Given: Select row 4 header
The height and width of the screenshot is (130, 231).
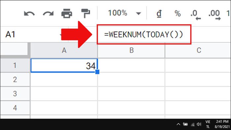Looking at the screenshot, I should click(x=15, y=108).
